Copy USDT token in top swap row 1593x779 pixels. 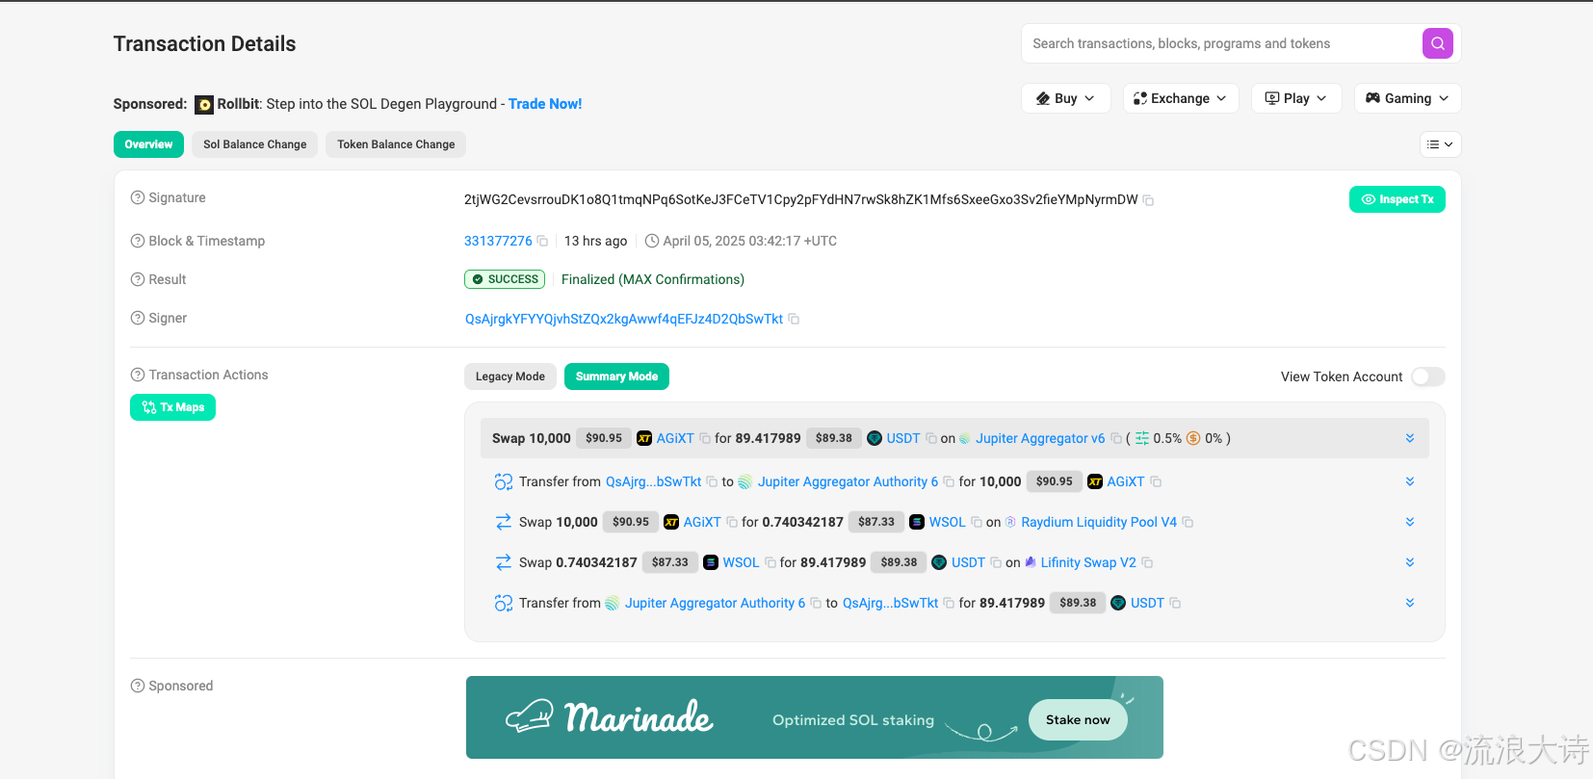click(x=931, y=438)
